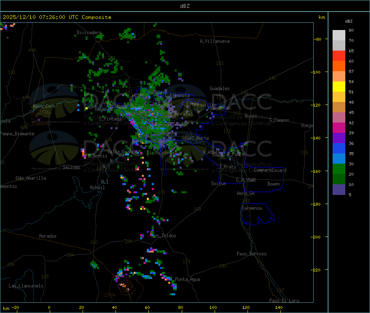Click the light blue 35 dBZ legend swatch
The width and height of the screenshot is (370, 313).
pos(339,159)
